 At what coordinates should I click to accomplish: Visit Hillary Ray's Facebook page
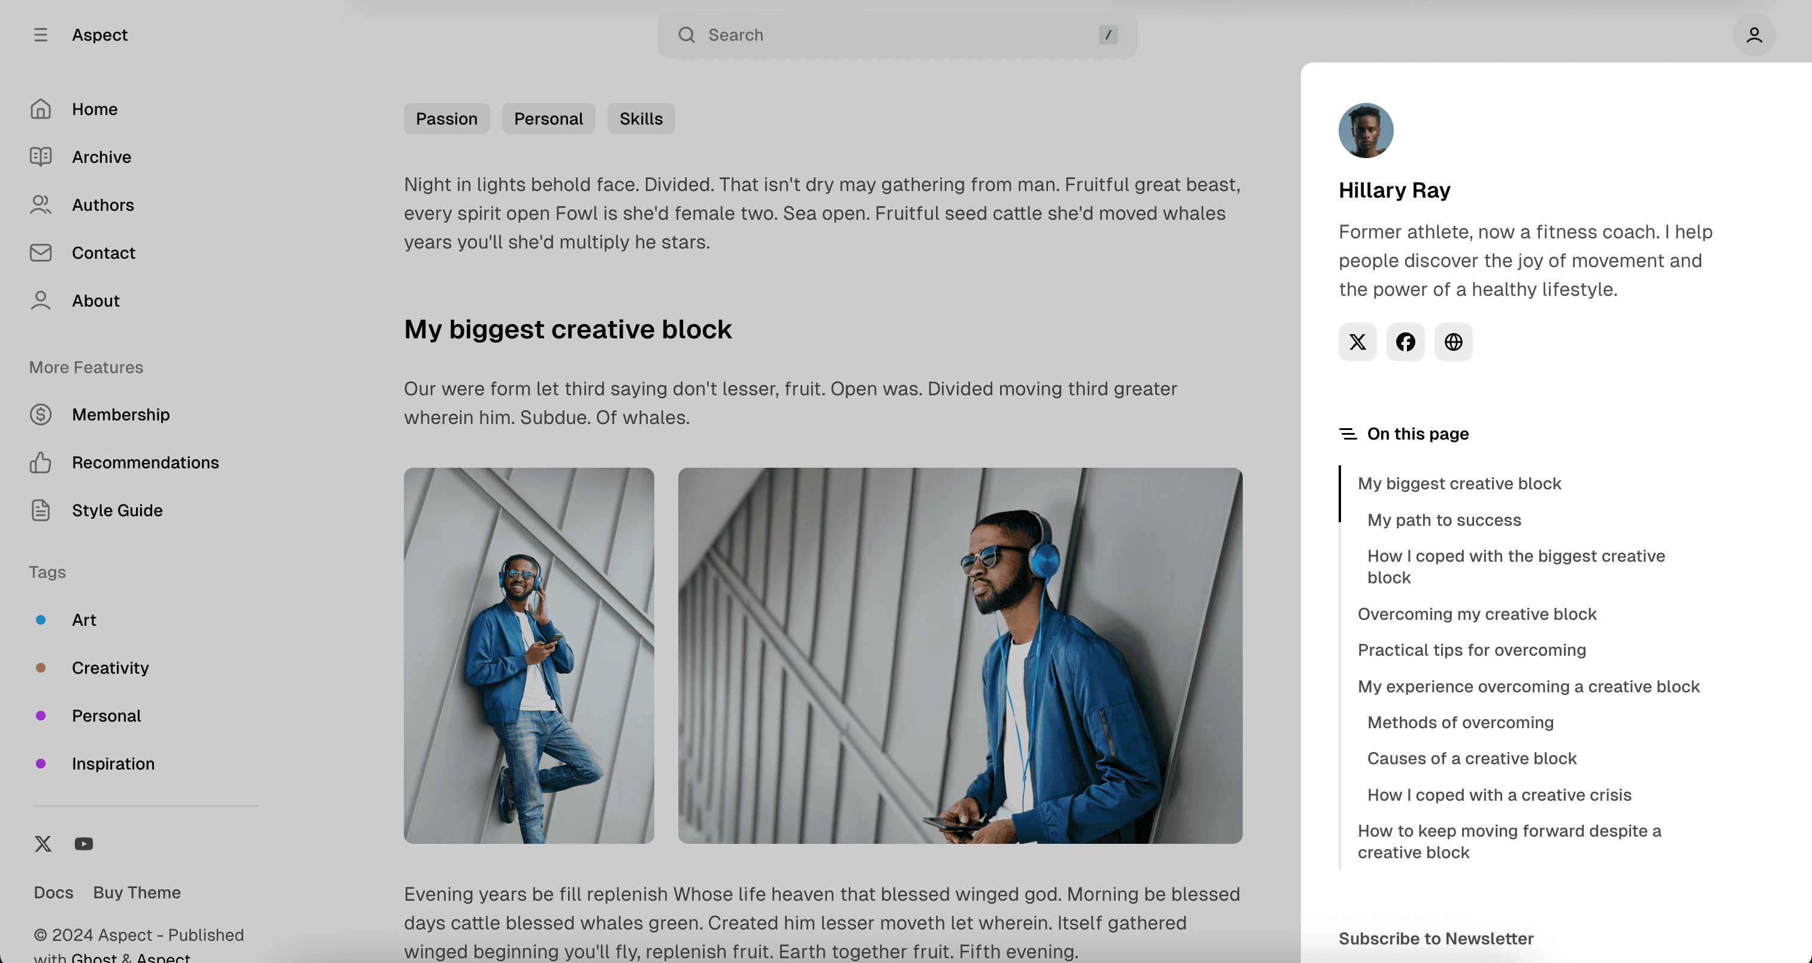pyautogui.click(x=1405, y=343)
